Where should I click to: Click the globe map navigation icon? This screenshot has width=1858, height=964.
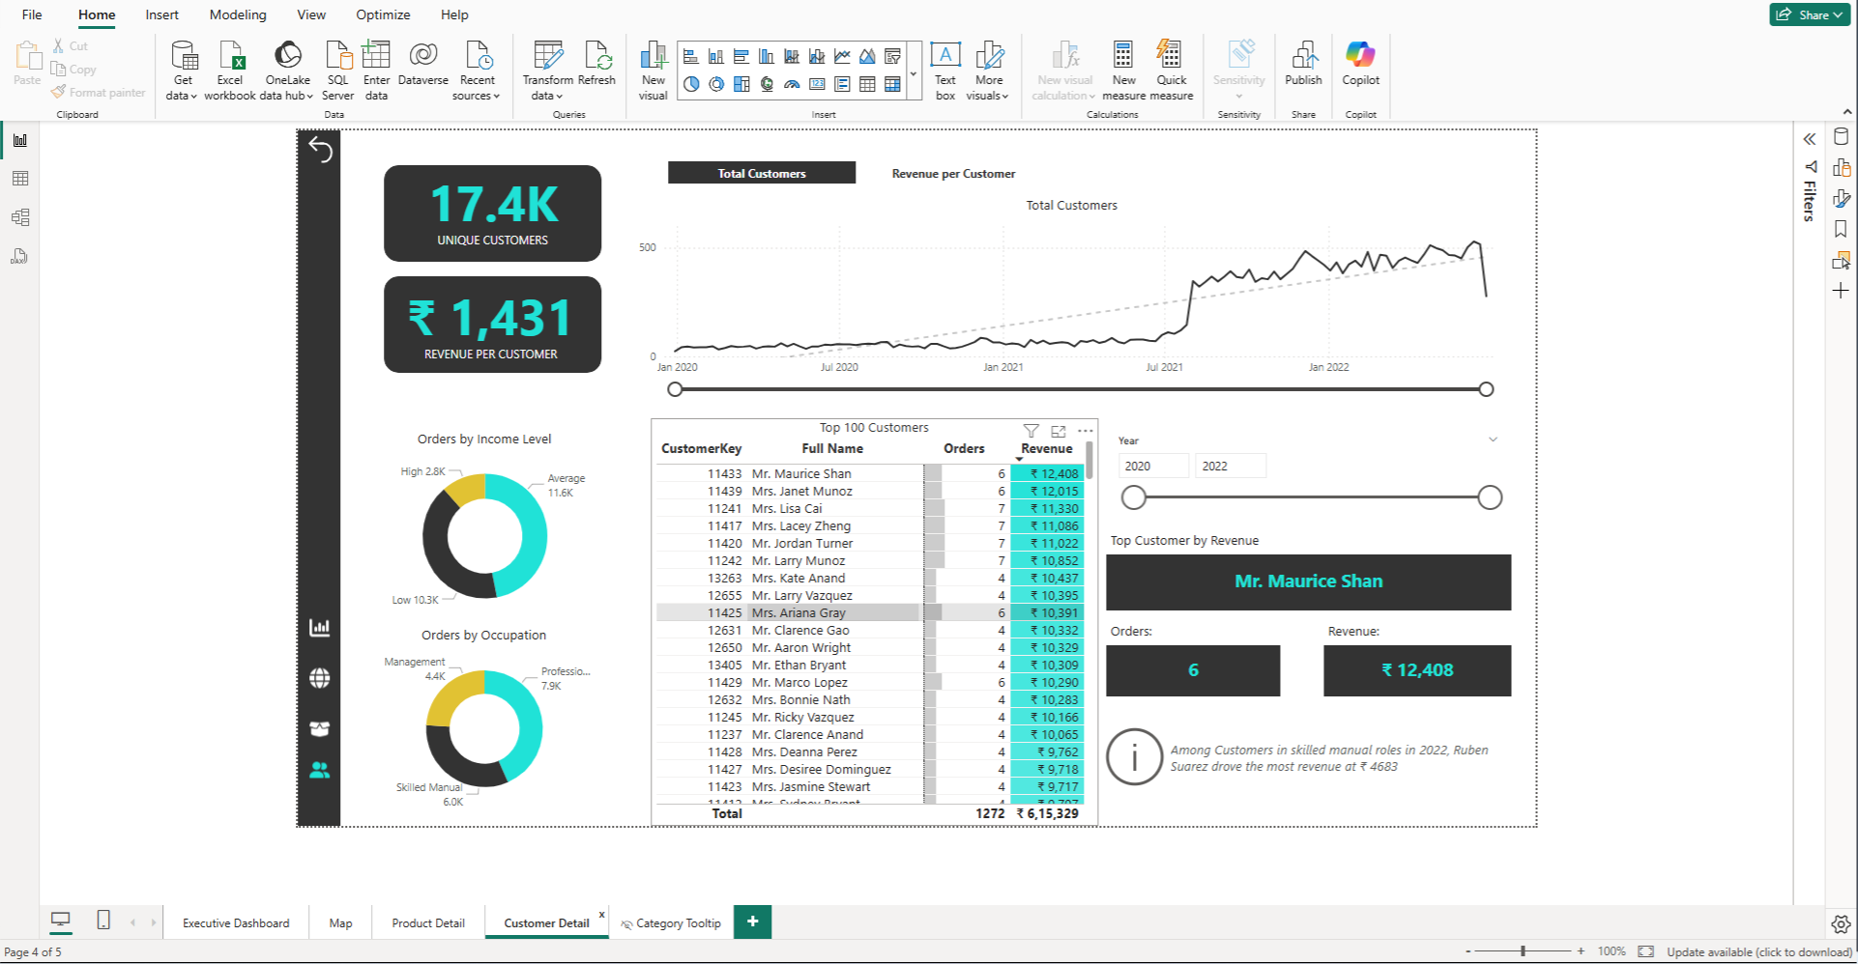click(319, 678)
